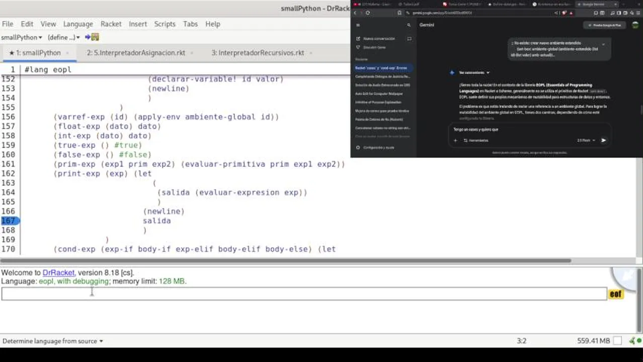Open Descubrir Gems in Gemini sidebar
The image size is (643, 362).
pos(370,47)
